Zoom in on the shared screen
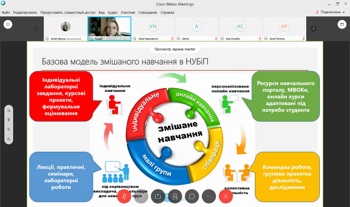The width and height of the screenshot is (350, 207). (9, 129)
